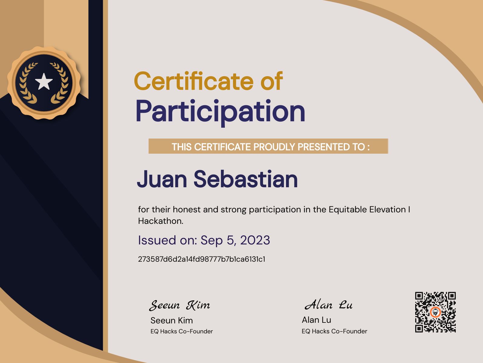Click the gold star medal badge
The width and height of the screenshot is (483, 363).
(x=44, y=83)
